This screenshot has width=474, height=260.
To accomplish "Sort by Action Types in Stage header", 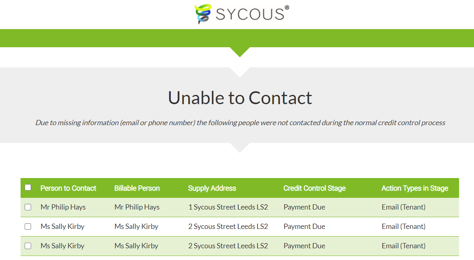I will [415, 188].
